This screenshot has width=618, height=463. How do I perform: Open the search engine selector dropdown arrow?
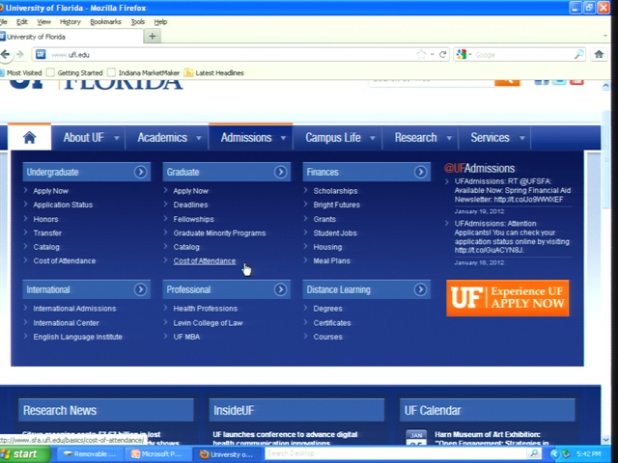(470, 54)
